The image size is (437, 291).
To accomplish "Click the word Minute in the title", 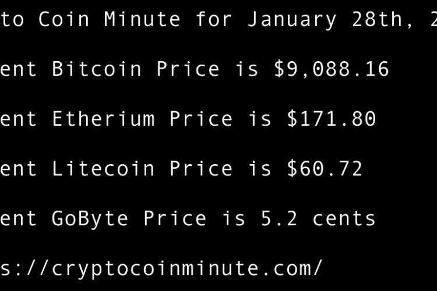I will (142, 19).
